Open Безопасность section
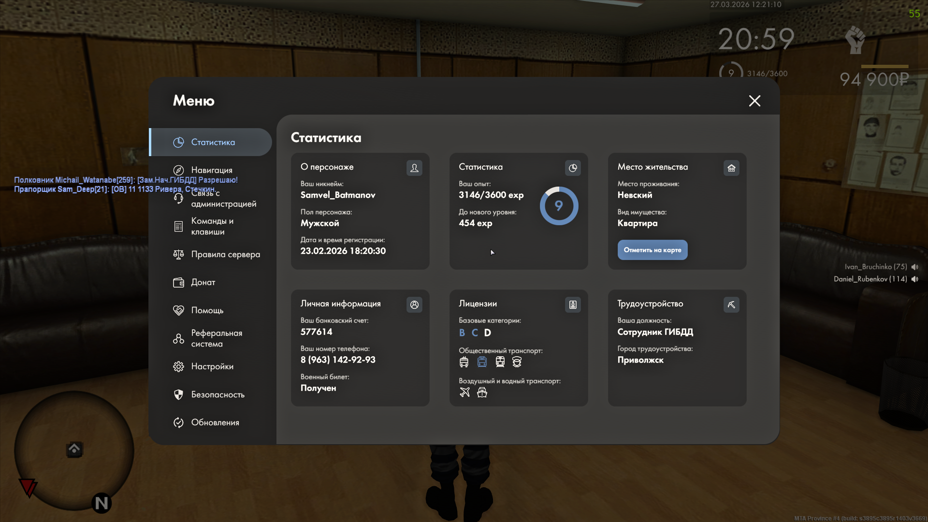 coord(217,394)
